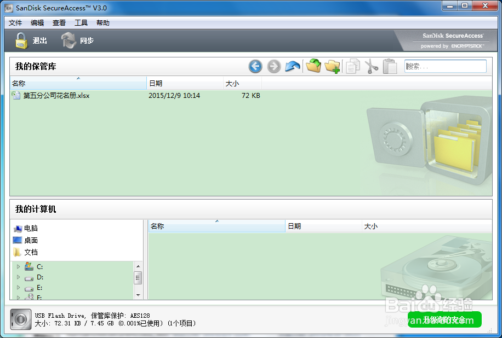Click the D: drive icon
This screenshot has height=338, width=502.
click(29, 278)
